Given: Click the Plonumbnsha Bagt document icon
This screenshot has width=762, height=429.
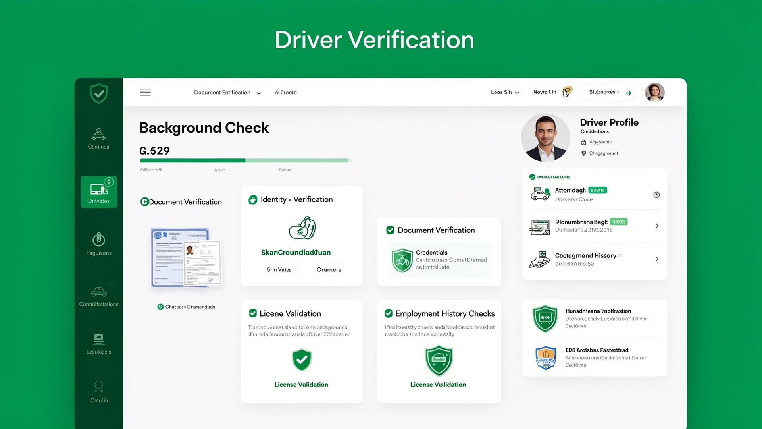Looking at the screenshot, I should [x=540, y=227].
